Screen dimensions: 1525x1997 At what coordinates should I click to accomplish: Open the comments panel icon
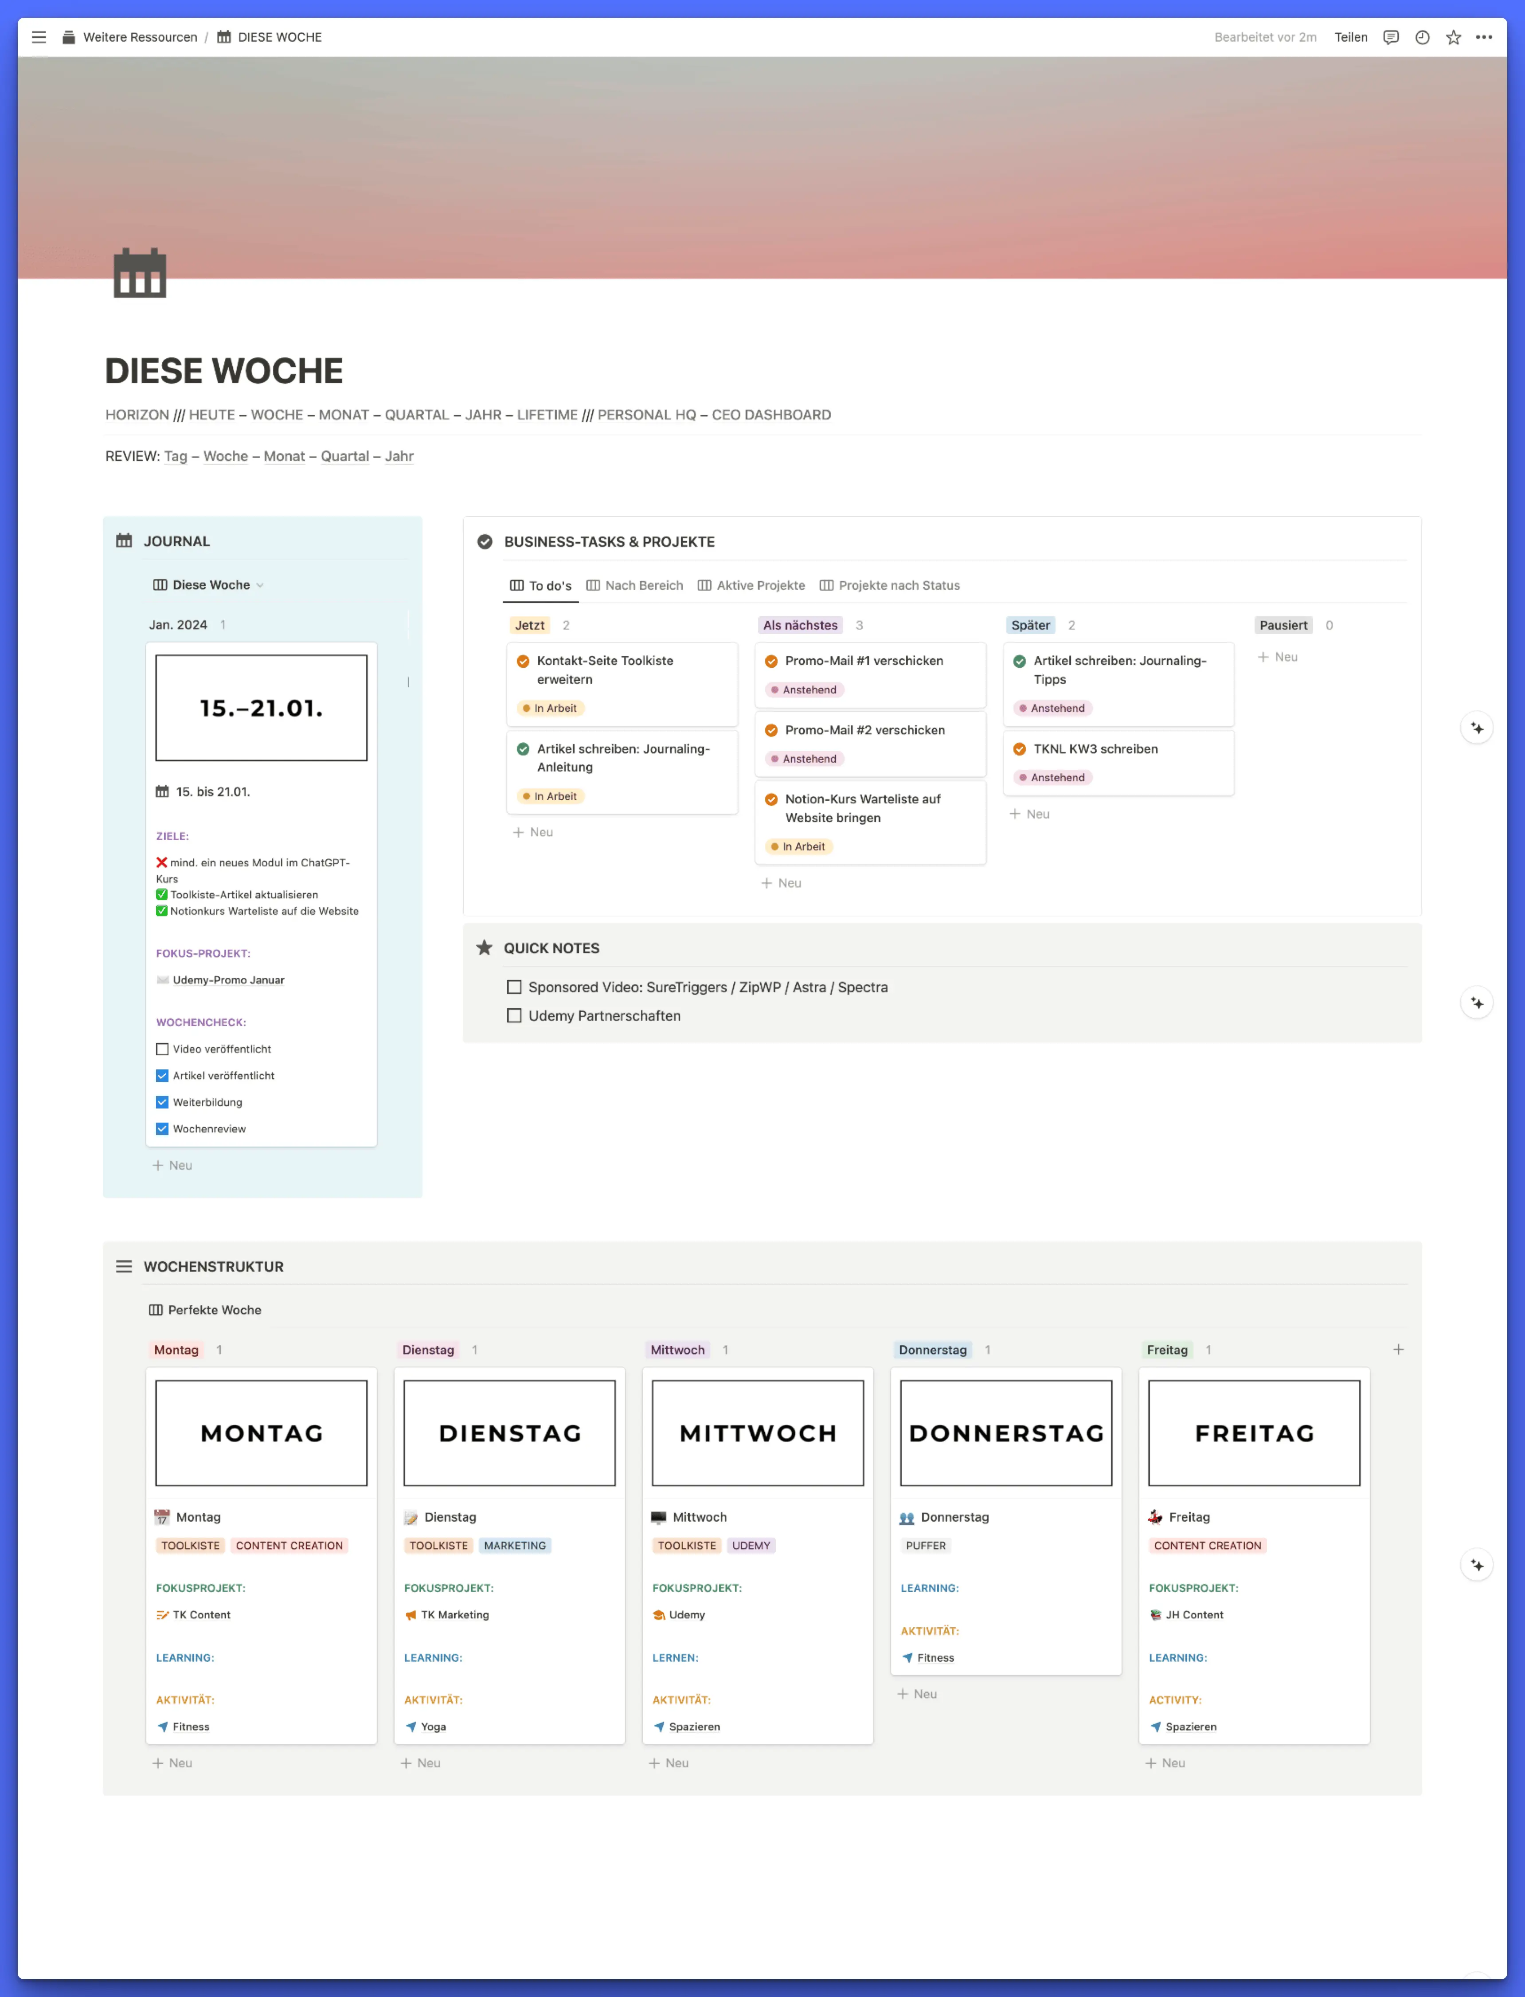[x=1391, y=37]
